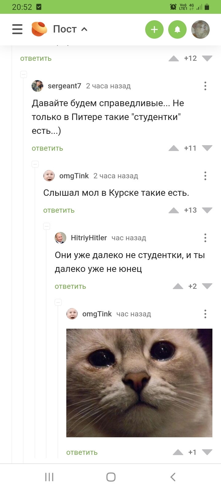Open the hamburger navigation menu
This screenshot has width=221, height=491.
tap(17, 29)
